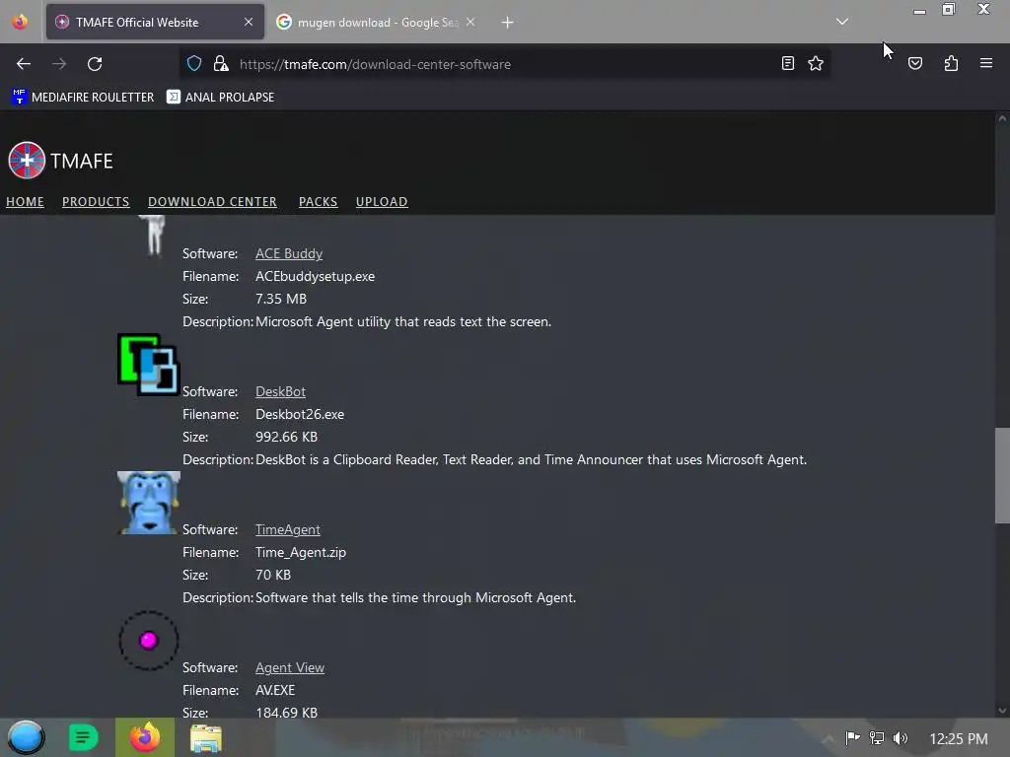
Task: Click the Firefox logo in title bar
Action: coord(20,22)
